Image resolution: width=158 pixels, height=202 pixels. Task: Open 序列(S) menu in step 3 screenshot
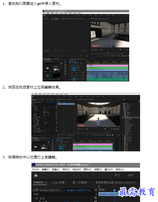[66, 170]
